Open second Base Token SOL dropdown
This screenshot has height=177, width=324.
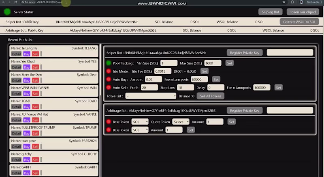140,130
